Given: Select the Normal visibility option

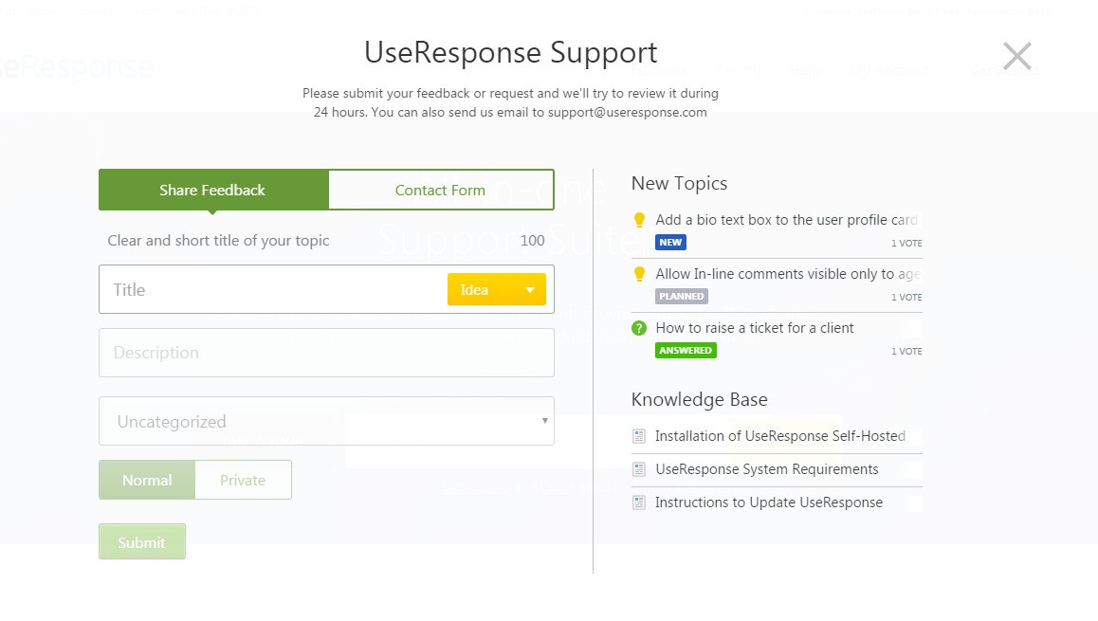Looking at the screenshot, I should coord(146,480).
